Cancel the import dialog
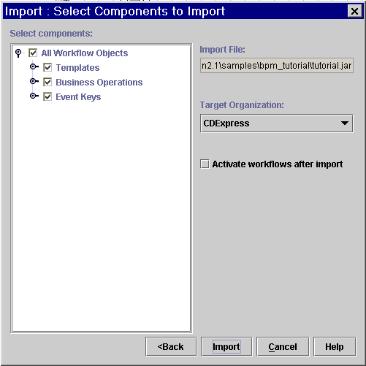Screen dimensions: 366x366 pos(283,346)
